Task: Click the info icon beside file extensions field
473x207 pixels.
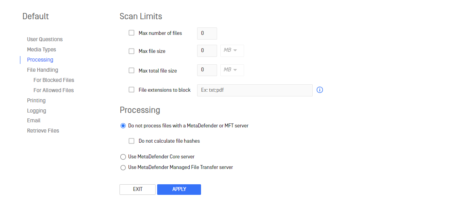Action: click(x=319, y=90)
